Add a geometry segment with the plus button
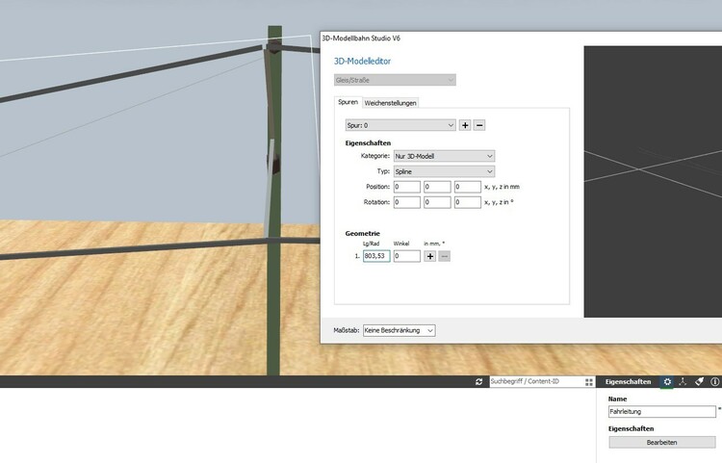Image resolution: width=722 pixels, height=463 pixels. tap(430, 256)
